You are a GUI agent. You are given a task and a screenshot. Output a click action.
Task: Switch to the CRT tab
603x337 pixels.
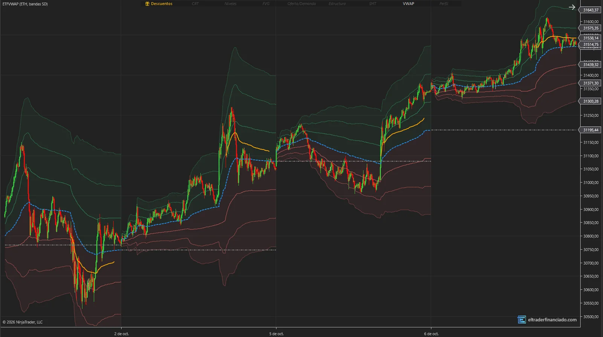click(195, 4)
